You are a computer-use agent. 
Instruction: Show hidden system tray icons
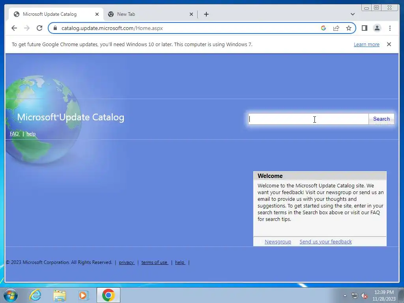click(x=345, y=296)
